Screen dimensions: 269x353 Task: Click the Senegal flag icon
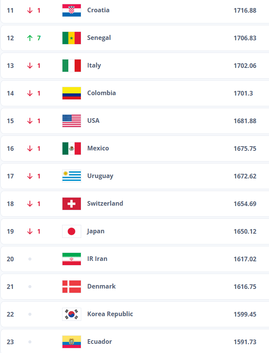coord(72,38)
